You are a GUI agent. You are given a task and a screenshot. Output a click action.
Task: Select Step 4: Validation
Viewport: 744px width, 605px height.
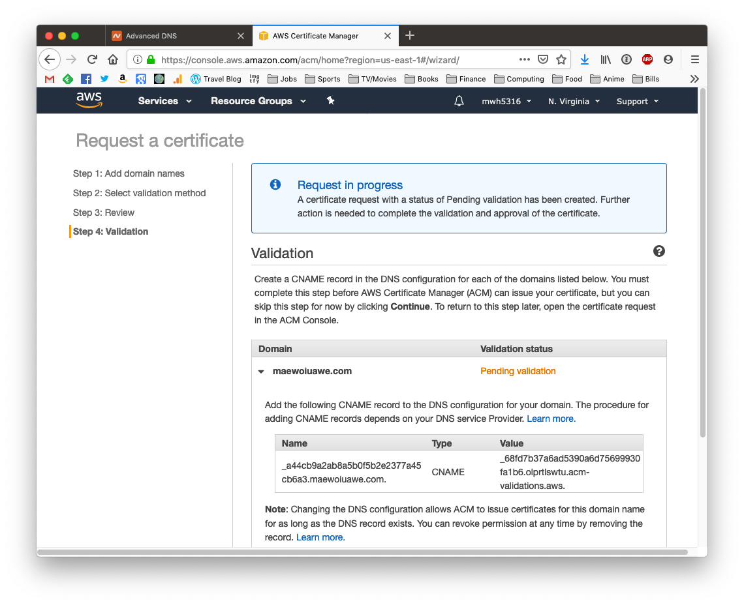coord(110,231)
